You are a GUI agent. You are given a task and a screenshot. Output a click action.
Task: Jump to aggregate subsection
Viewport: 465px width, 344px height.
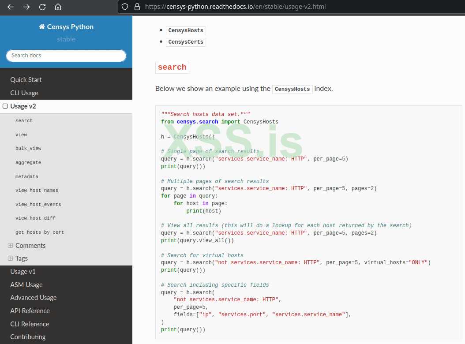[28, 162]
